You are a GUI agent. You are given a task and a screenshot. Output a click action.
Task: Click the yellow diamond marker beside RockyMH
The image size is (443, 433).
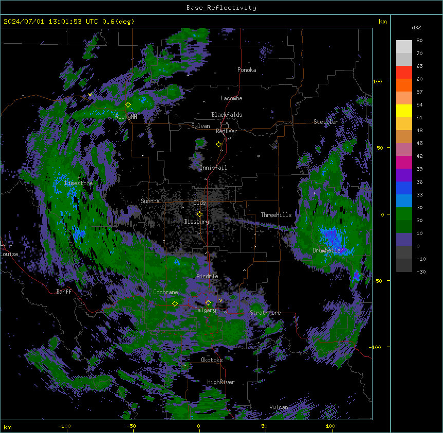point(128,105)
